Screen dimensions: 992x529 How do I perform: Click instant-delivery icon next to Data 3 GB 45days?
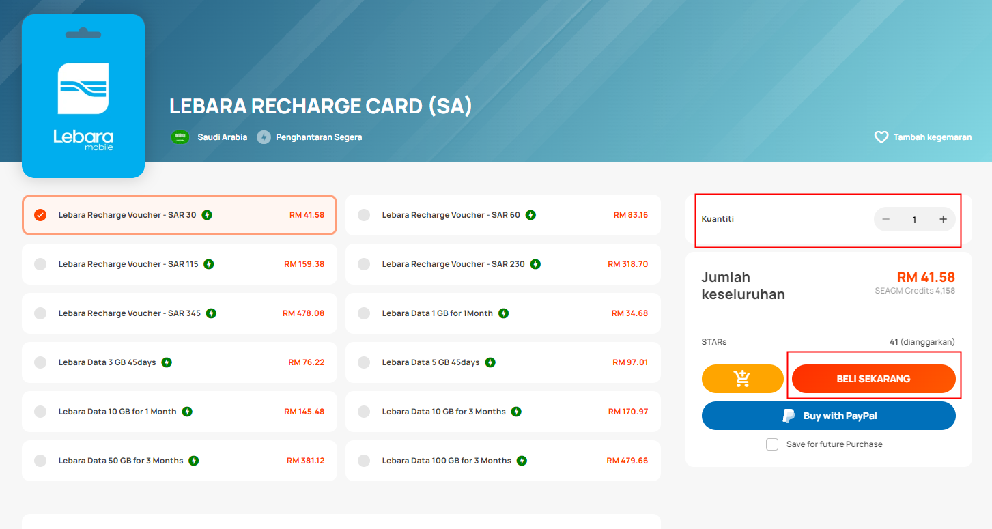point(167,362)
